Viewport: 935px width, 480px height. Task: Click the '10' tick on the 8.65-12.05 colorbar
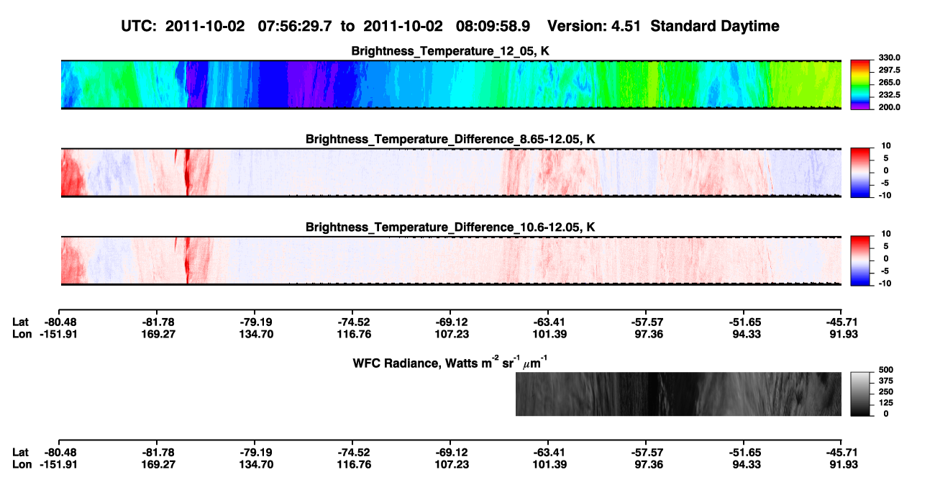(x=885, y=146)
